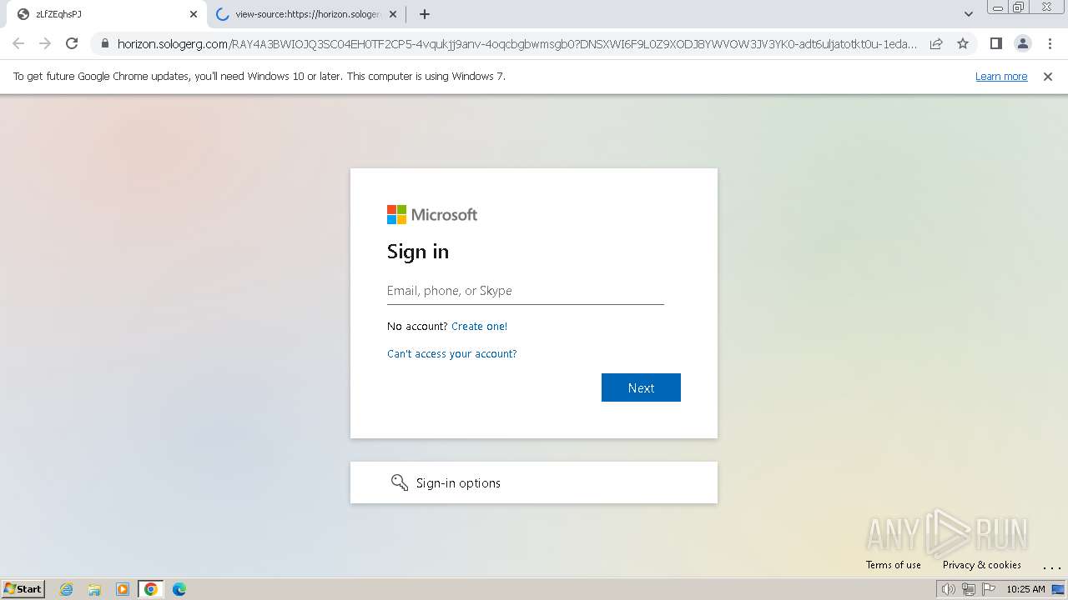This screenshot has width=1068, height=600.
Task: Close the view-source tab
Action: [x=393, y=14]
